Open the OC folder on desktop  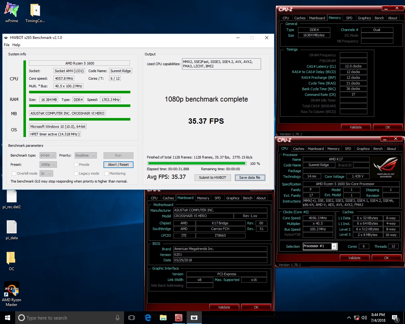[11, 261]
